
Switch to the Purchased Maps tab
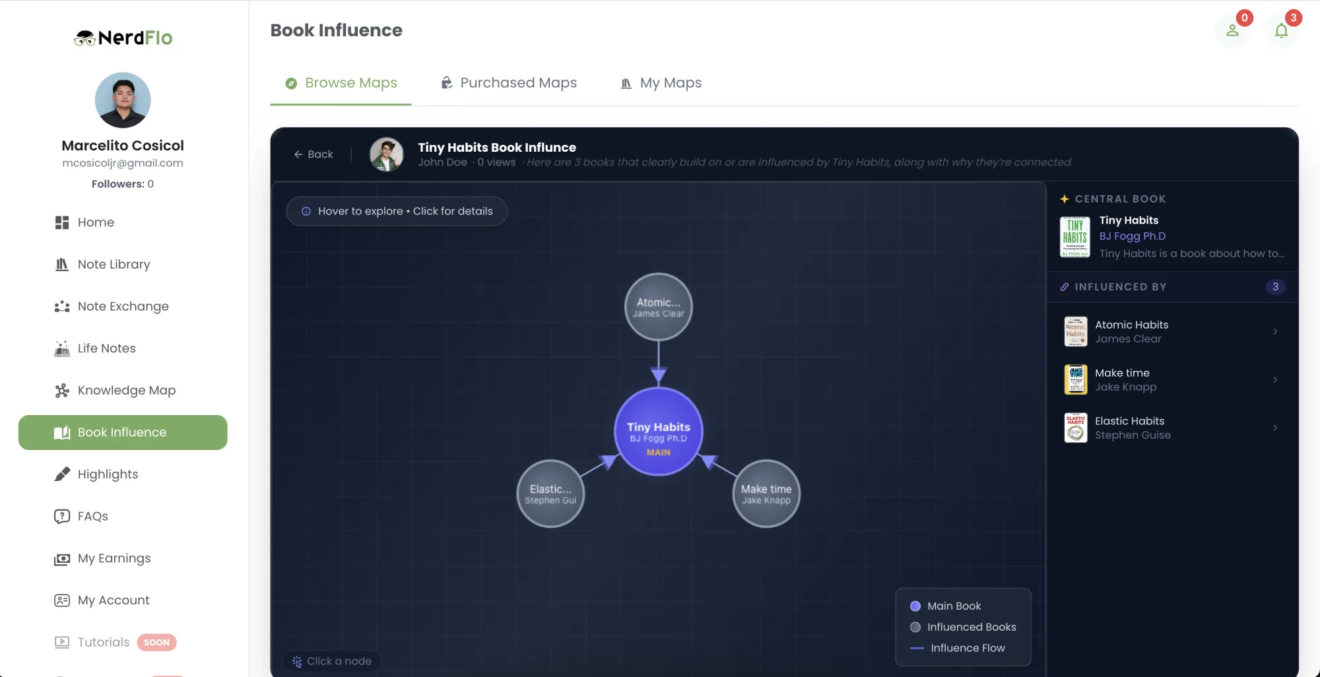click(508, 83)
